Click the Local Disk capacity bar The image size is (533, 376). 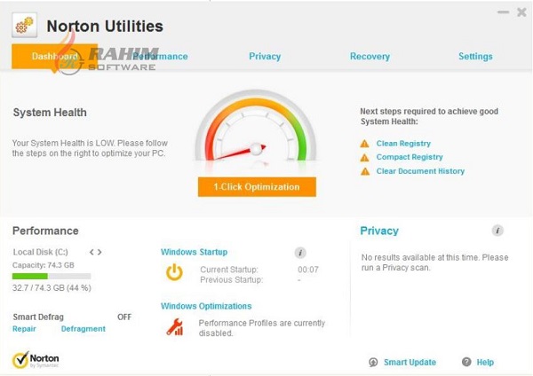52,276
